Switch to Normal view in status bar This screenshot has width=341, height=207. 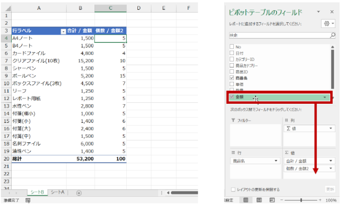pos(246,200)
